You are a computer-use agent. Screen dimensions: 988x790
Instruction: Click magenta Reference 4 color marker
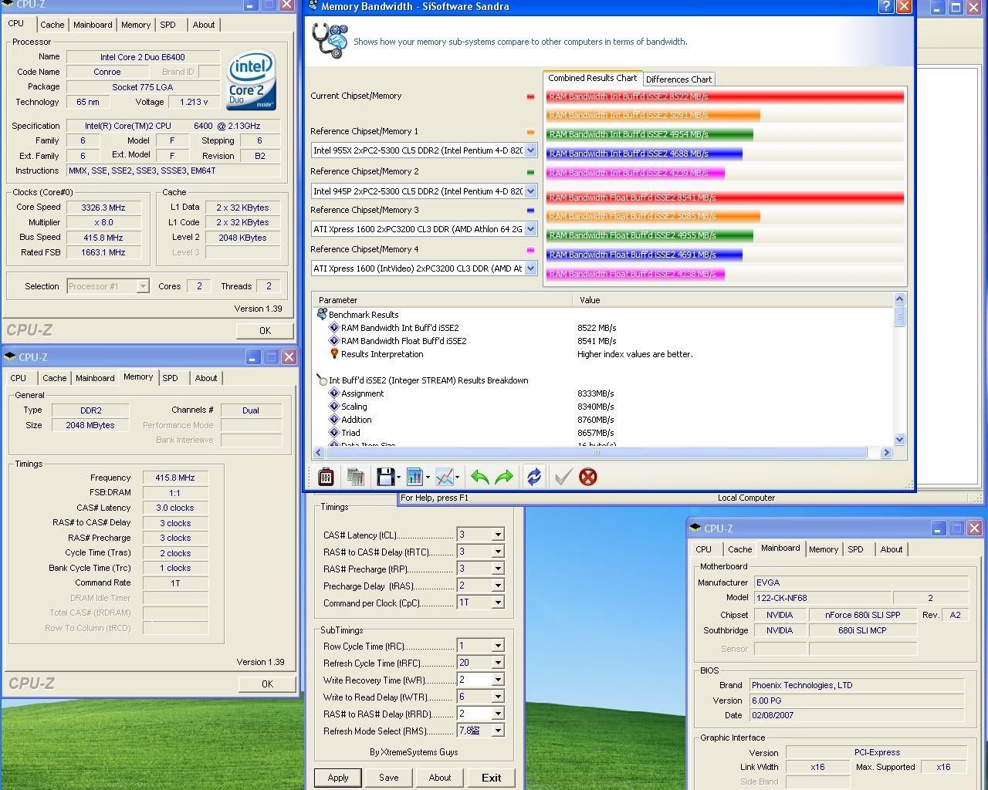tap(530, 250)
